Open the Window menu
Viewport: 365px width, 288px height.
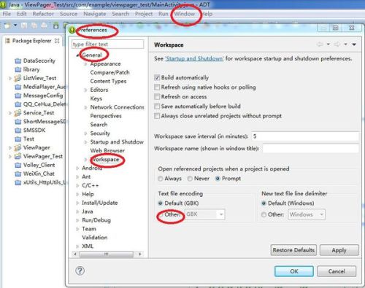tap(184, 14)
